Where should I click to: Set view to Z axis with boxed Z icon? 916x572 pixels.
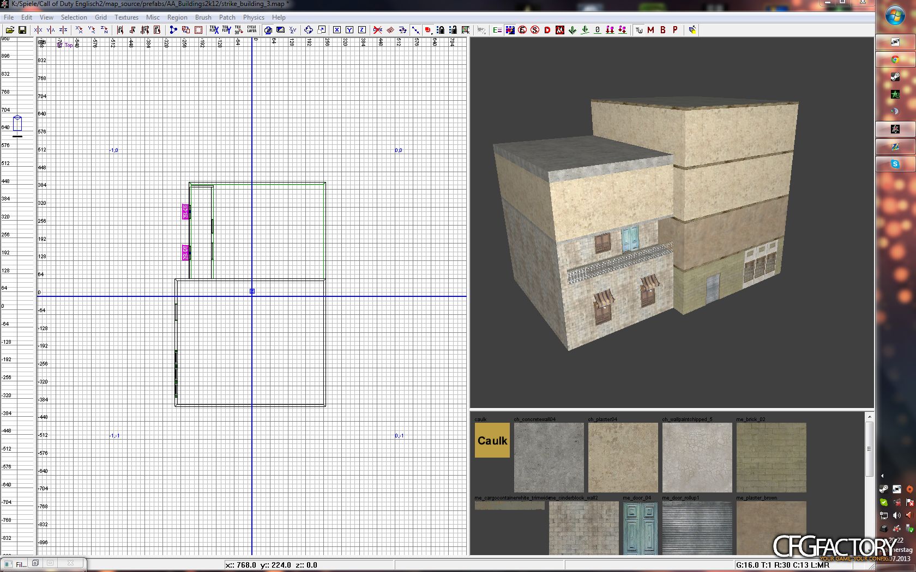(362, 30)
